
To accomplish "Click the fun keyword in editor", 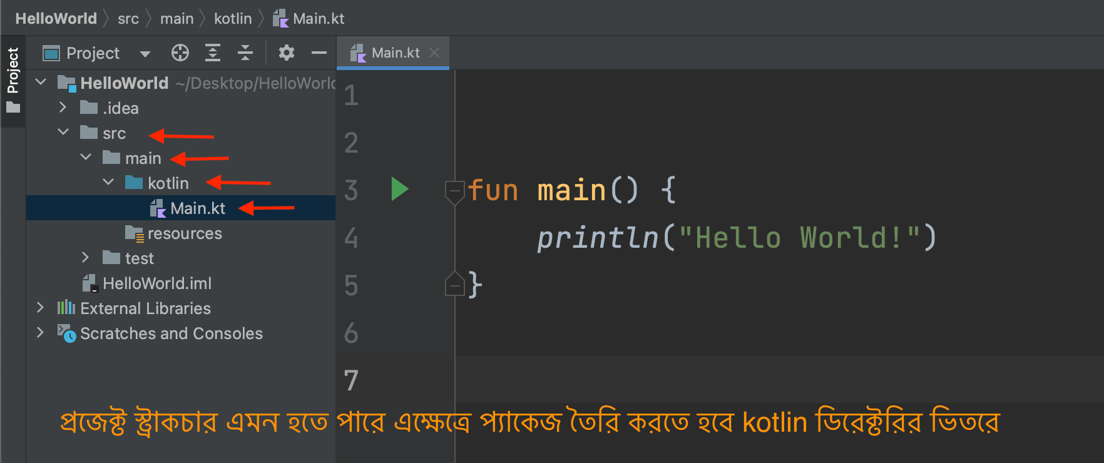I will tap(493, 190).
